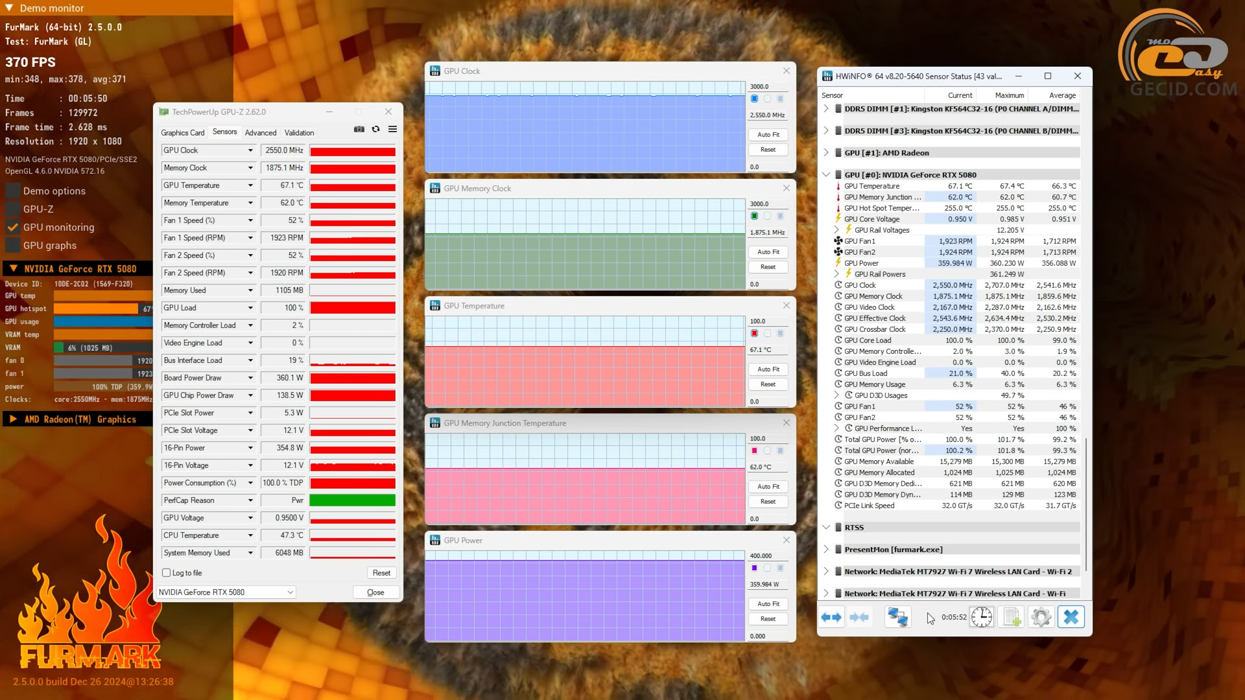Click red color swatch in GPU Temperature graph

coord(754,334)
